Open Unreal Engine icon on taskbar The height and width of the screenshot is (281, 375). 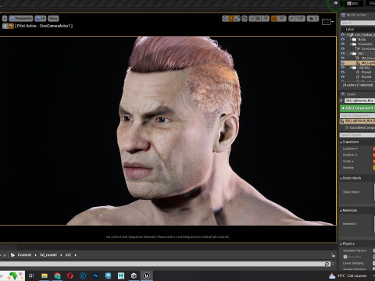click(x=147, y=276)
